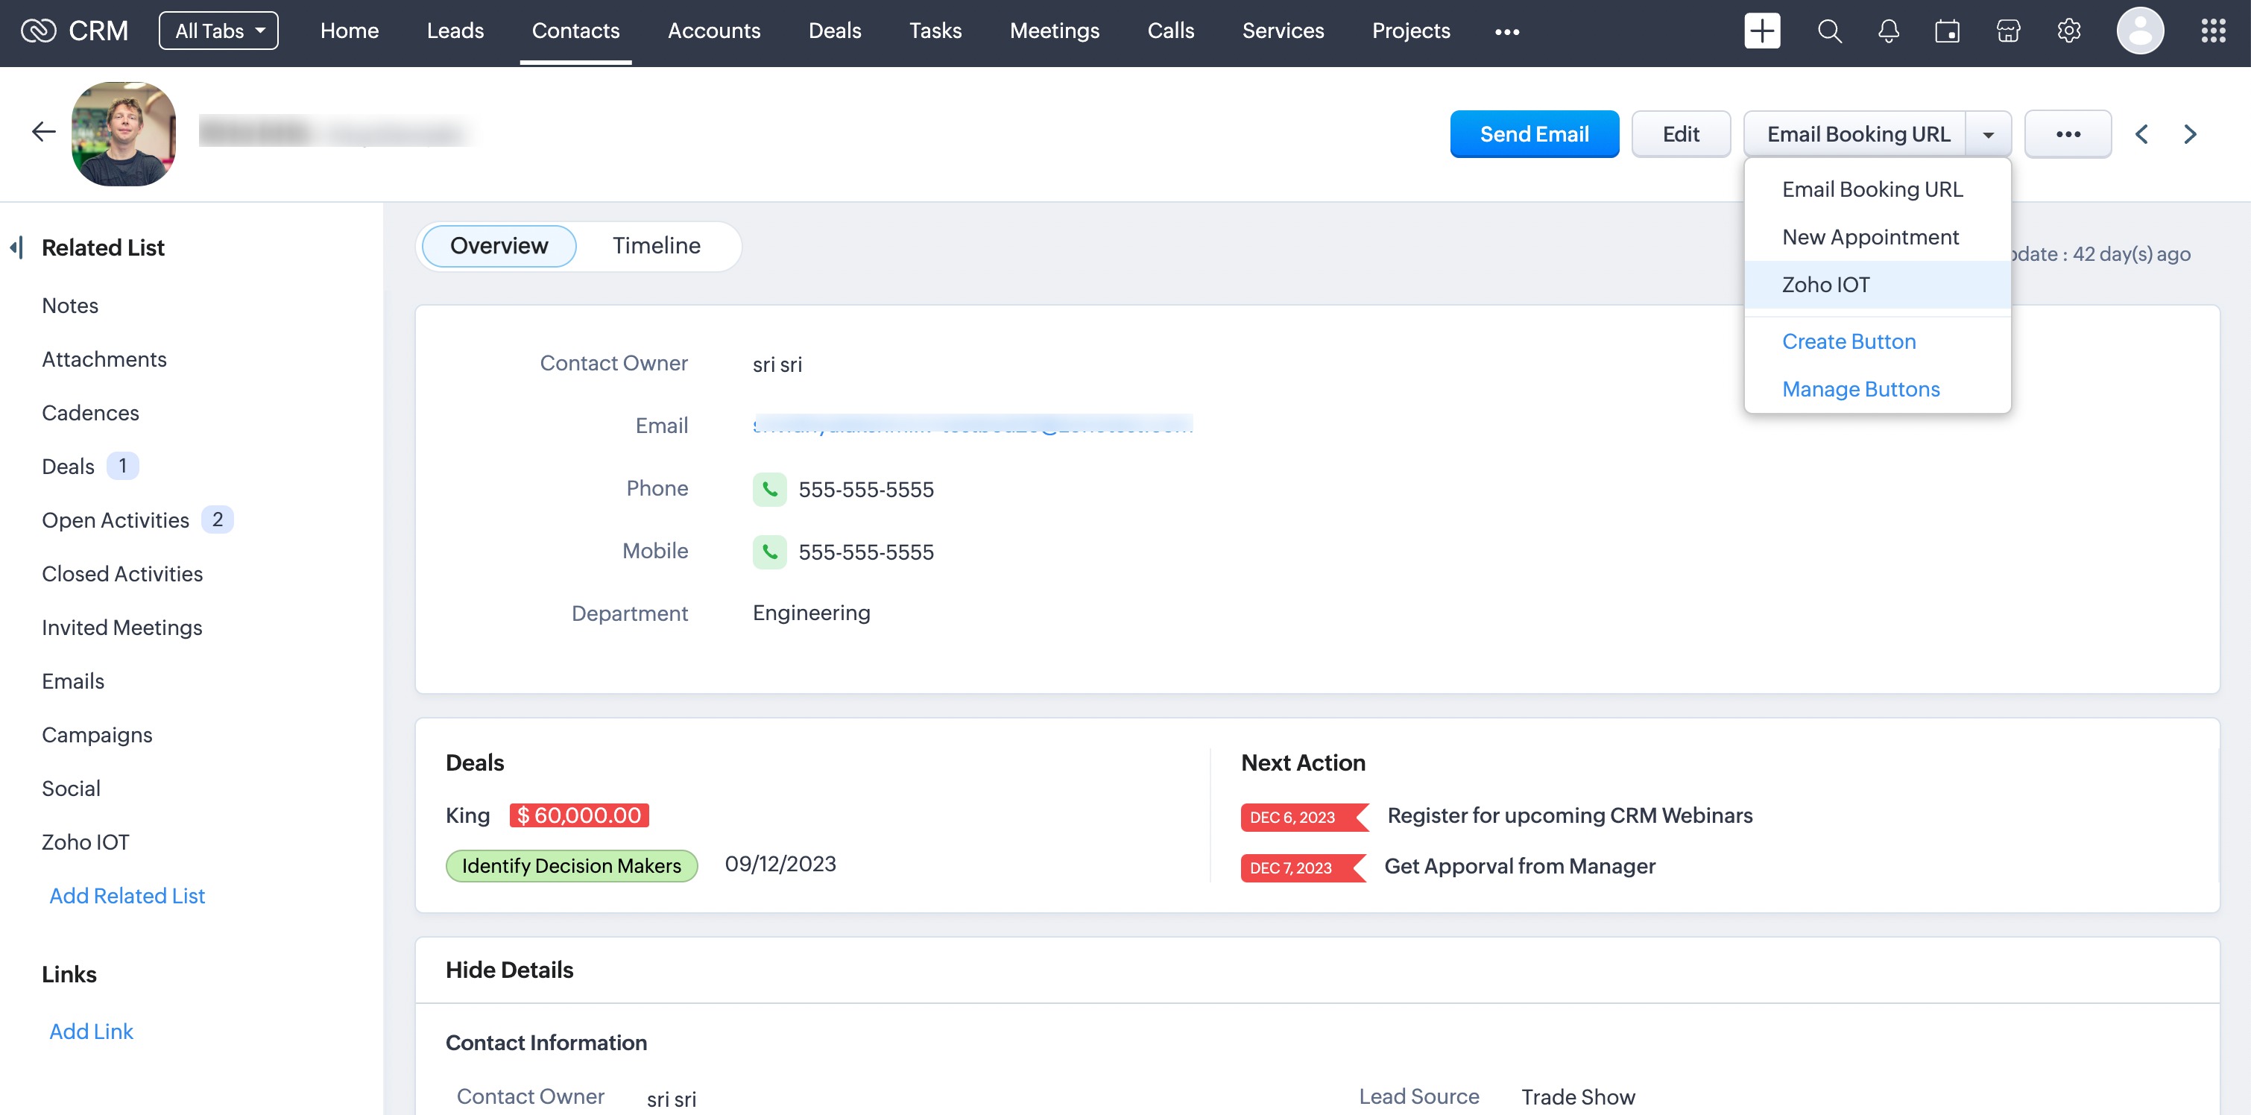Open the apps grid launcher icon
The width and height of the screenshot is (2251, 1115).
2212,31
